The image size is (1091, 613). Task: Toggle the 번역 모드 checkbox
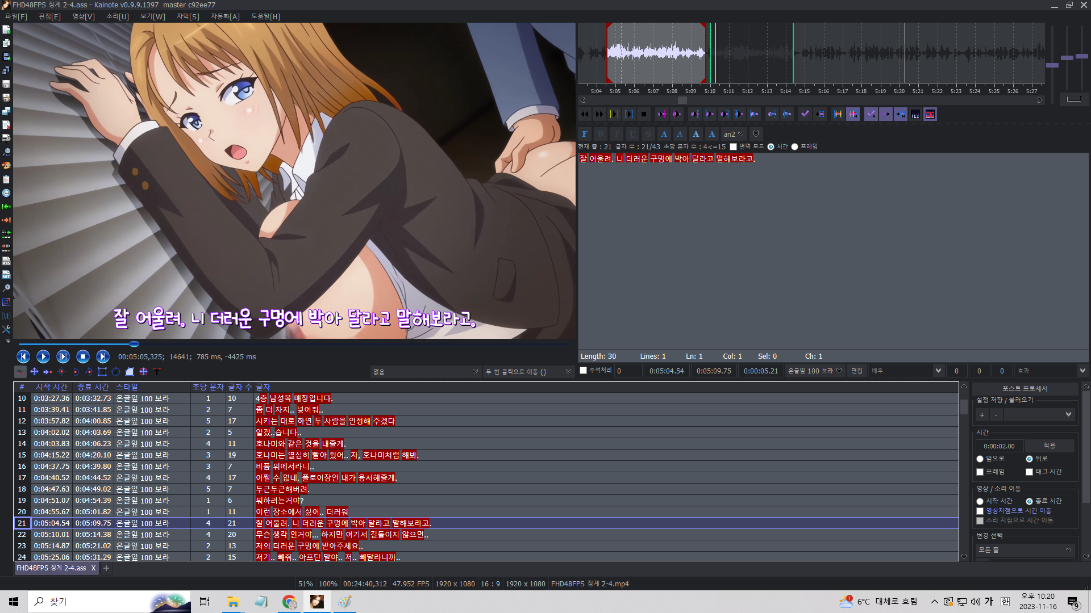[733, 146]
